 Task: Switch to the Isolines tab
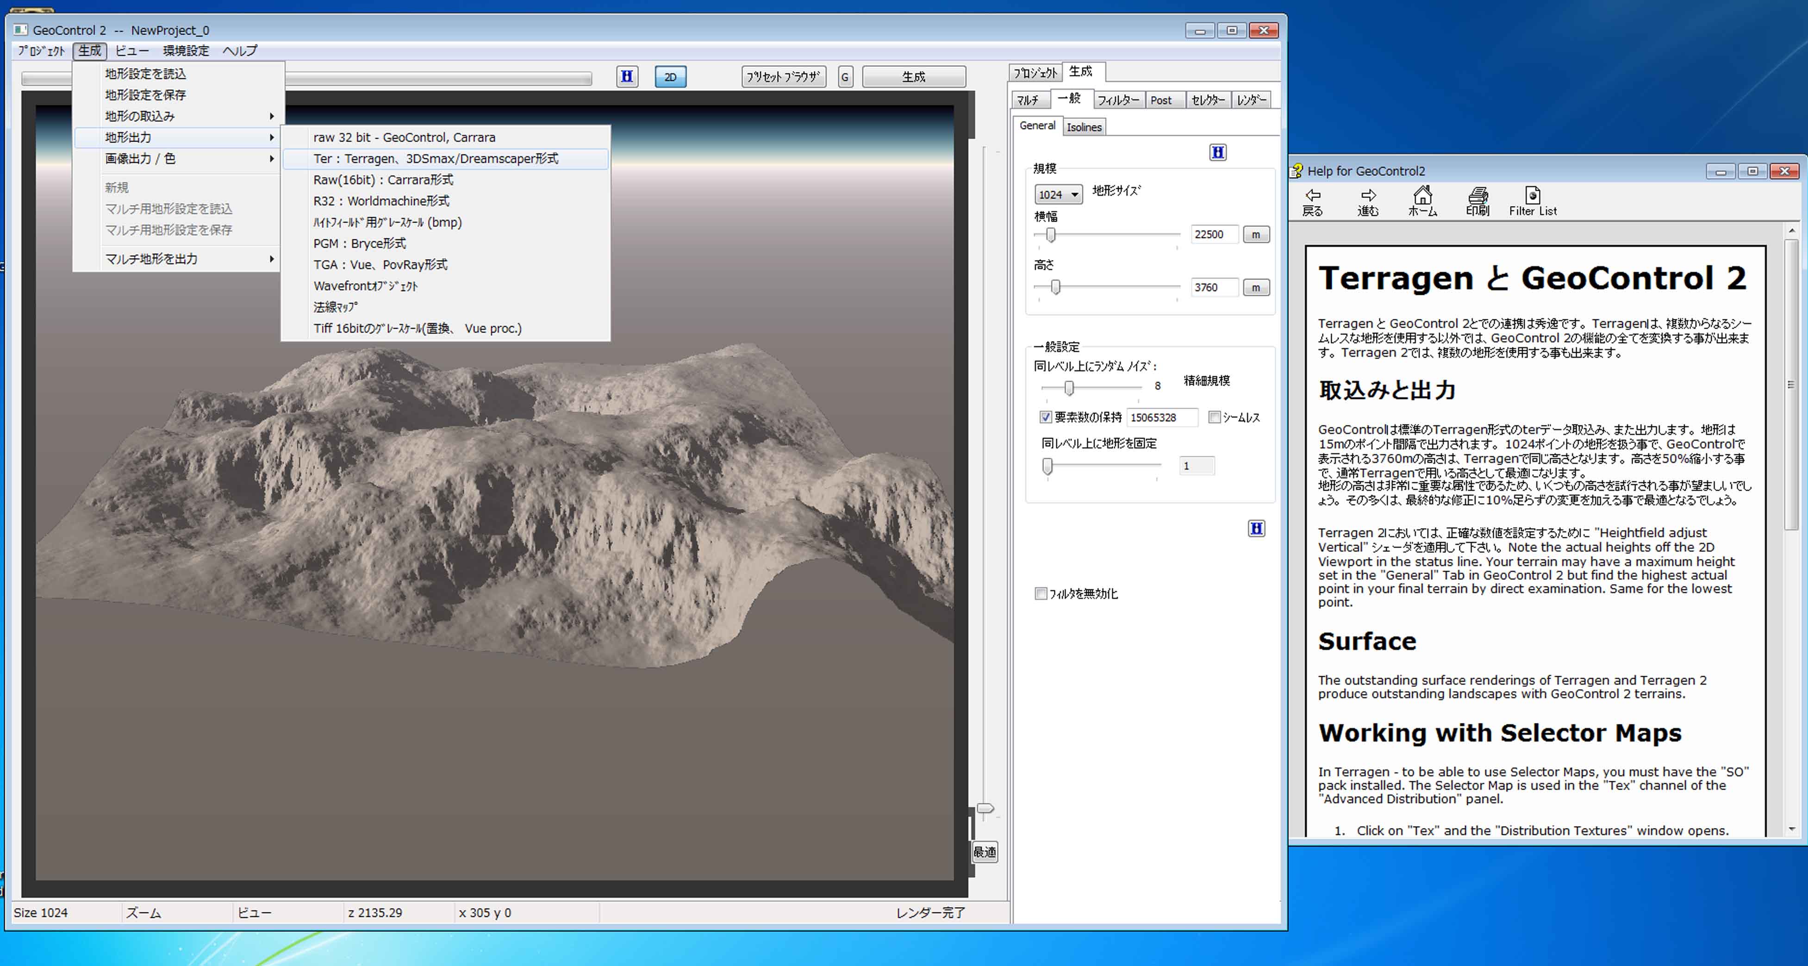pyautogui.click(x=1084, y=127)
